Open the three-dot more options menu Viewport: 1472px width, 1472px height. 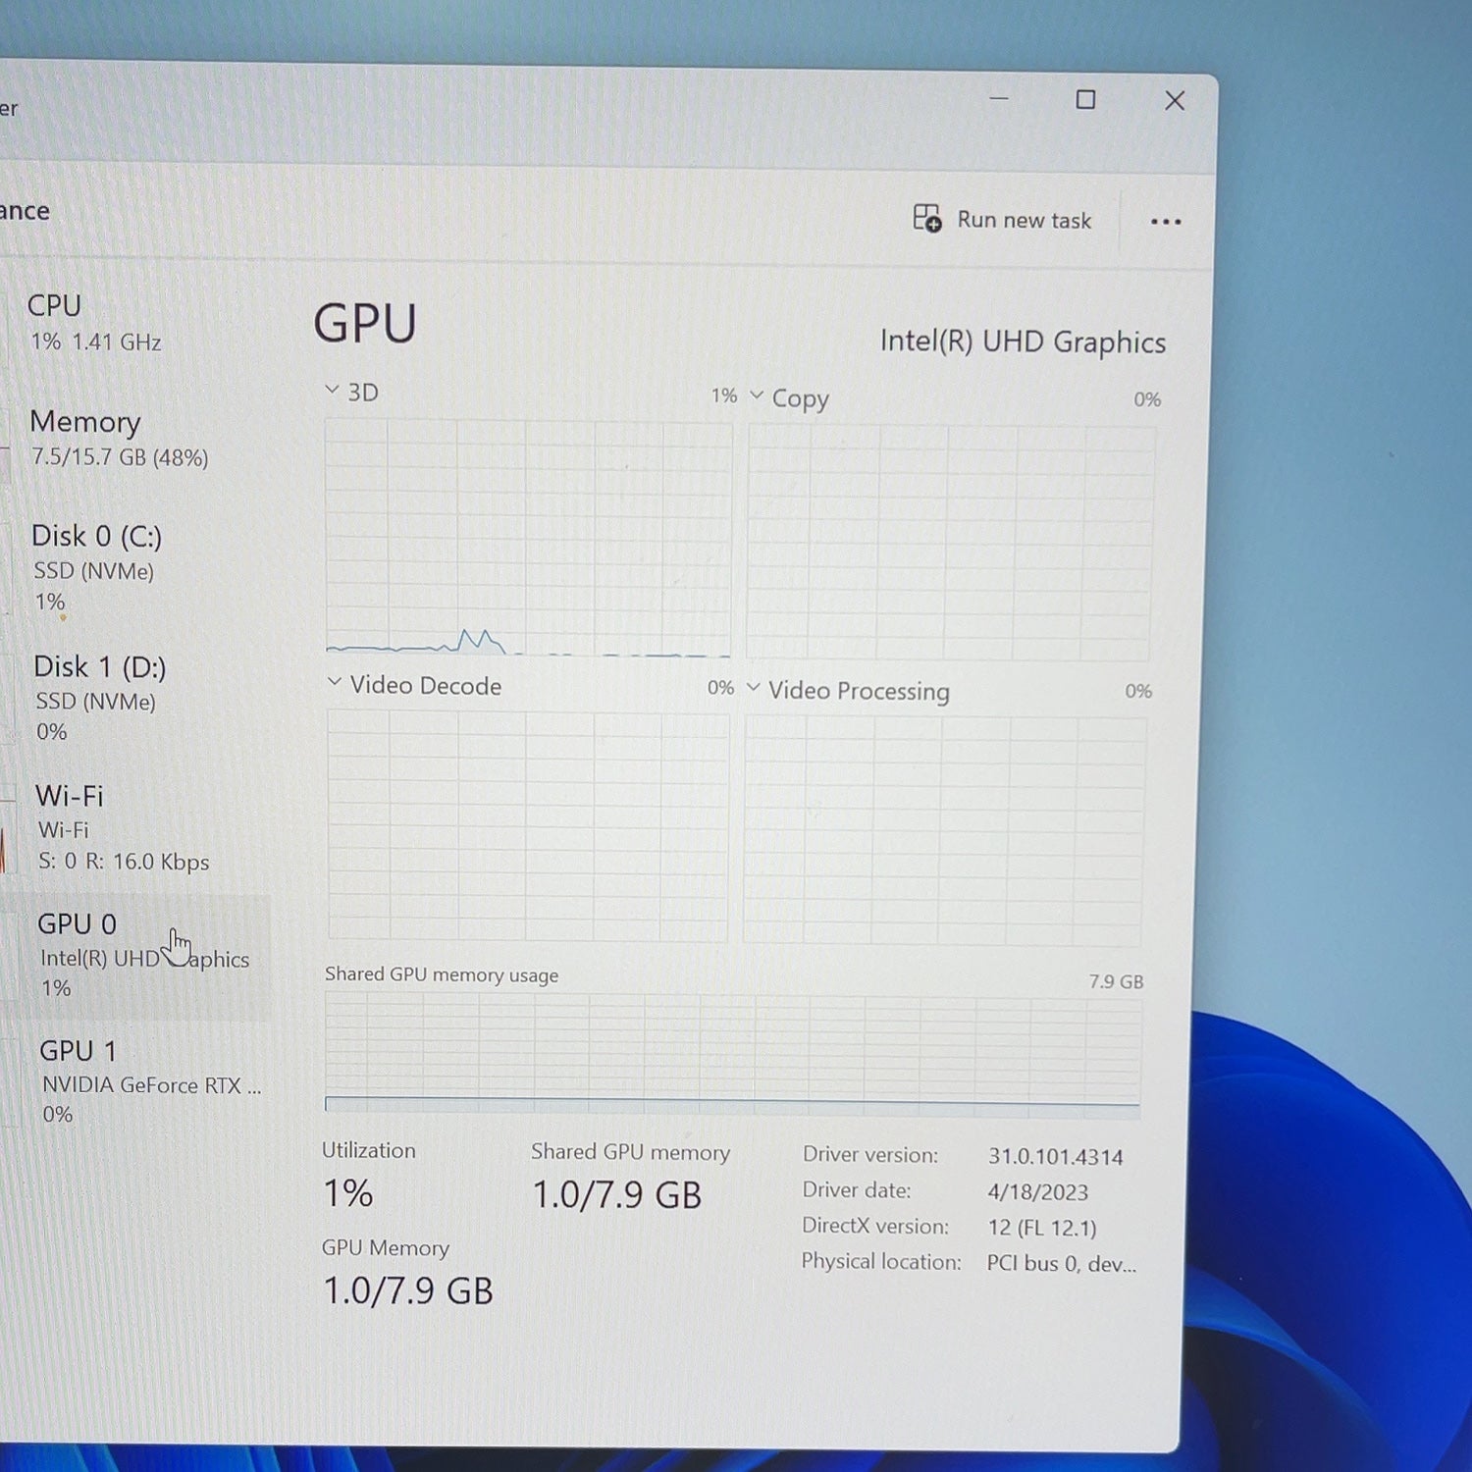1166,222
